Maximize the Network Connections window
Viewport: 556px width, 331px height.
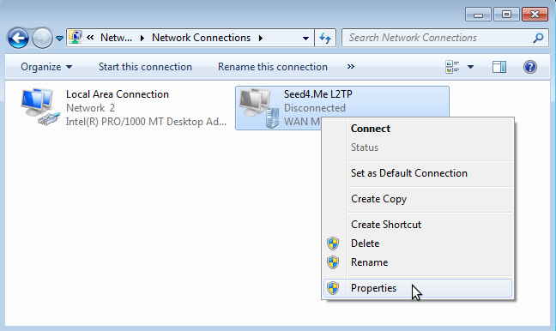506,15
